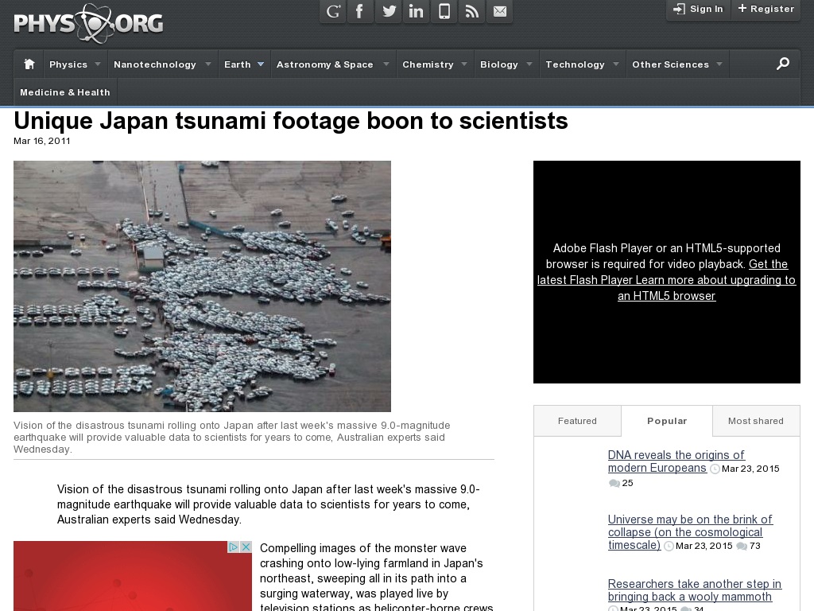Click the Register plus icon

pyautogui.click(x=742, y=8)
